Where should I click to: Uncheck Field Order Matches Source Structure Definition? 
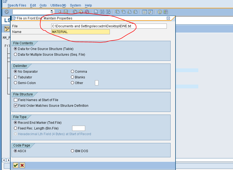15,105
